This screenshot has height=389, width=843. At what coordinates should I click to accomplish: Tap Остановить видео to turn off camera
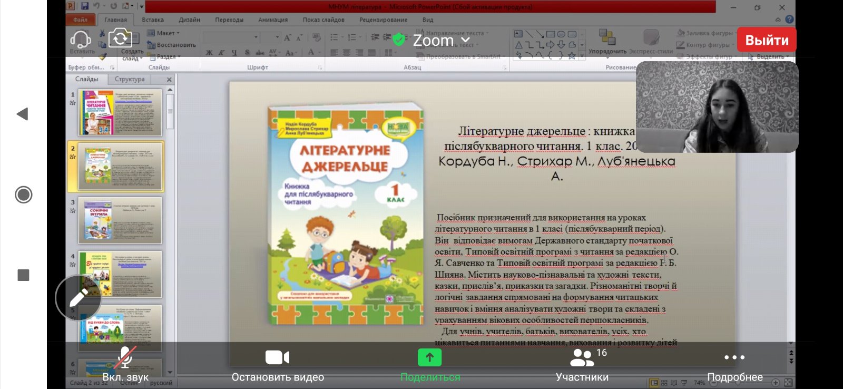click(x=278, y=364)
